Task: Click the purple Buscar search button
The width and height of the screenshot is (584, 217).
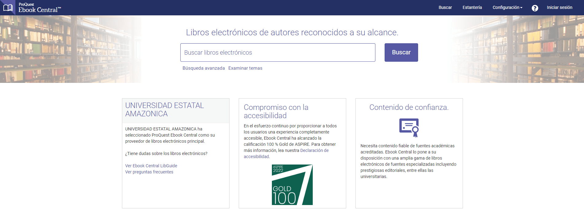Action: pos(401,52)
